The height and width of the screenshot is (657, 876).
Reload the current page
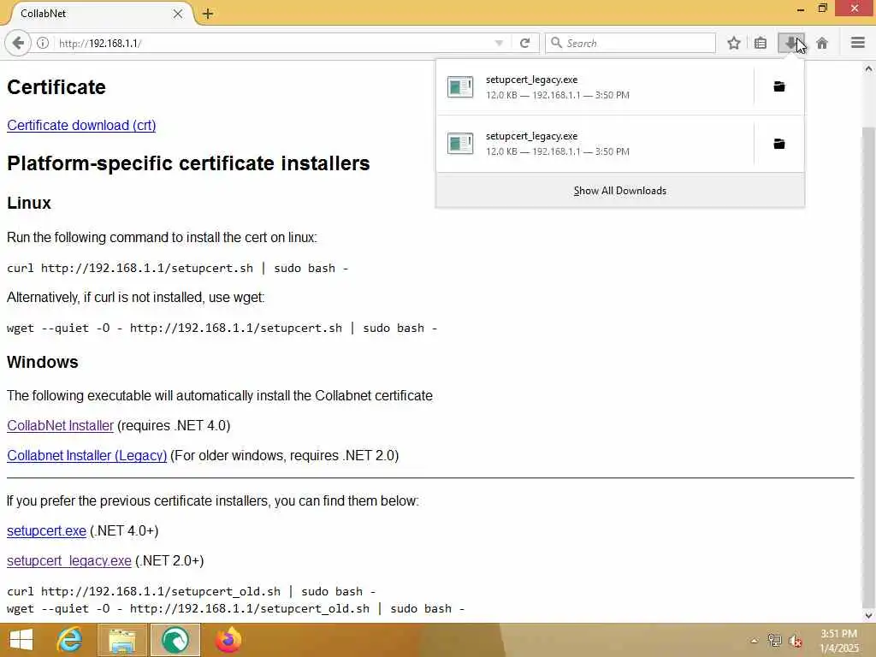(x=524, y=43)
